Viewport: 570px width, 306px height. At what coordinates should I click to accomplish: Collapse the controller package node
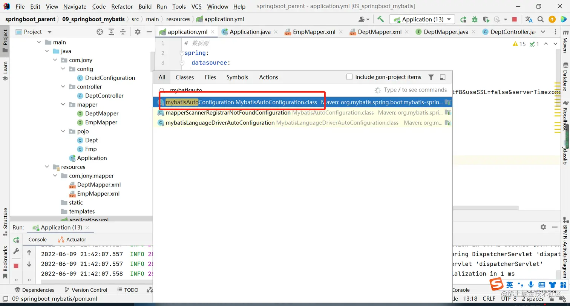(63, 87)
